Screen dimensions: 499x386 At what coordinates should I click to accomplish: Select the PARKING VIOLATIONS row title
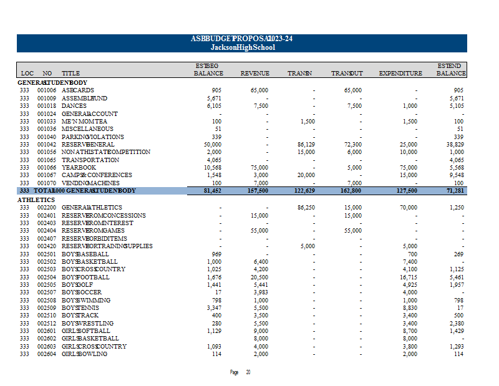[x=92, y=137]
